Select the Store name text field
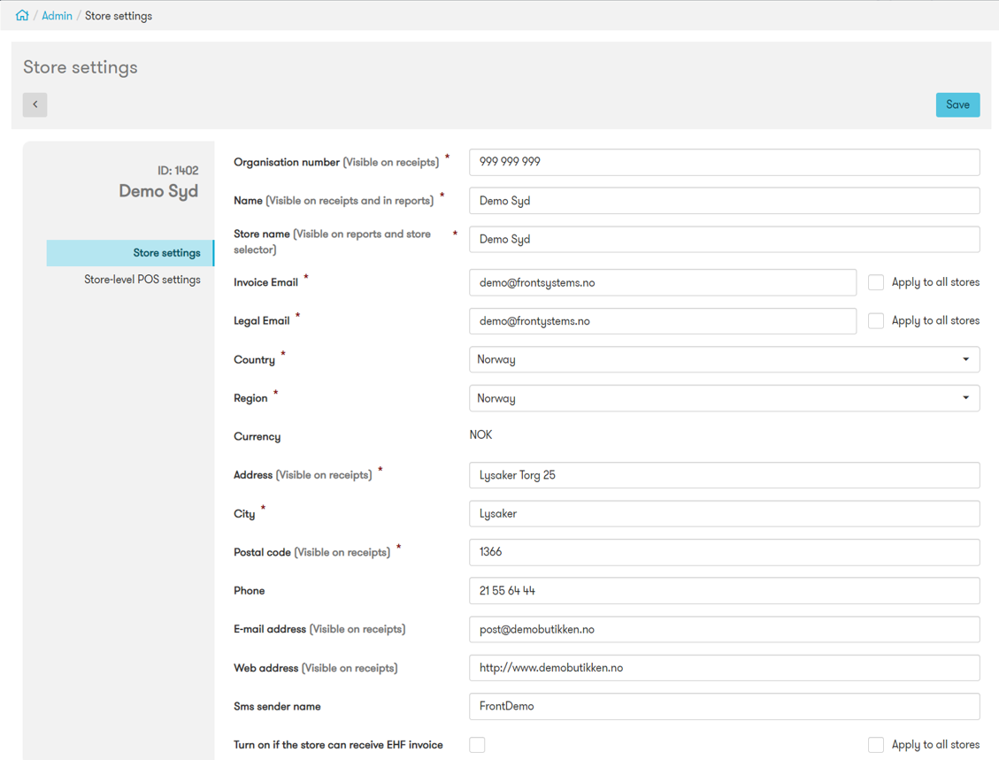Viewport: 999px width, 760px height. pyautogui.click(x=724, y=239)
